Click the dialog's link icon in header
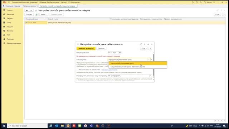Screen dimensions: 229x129 point(141,44)
